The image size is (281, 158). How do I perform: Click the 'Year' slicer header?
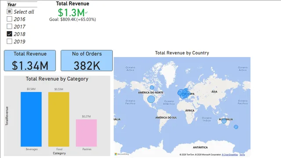pyautogui.click(x=12, y=4)
